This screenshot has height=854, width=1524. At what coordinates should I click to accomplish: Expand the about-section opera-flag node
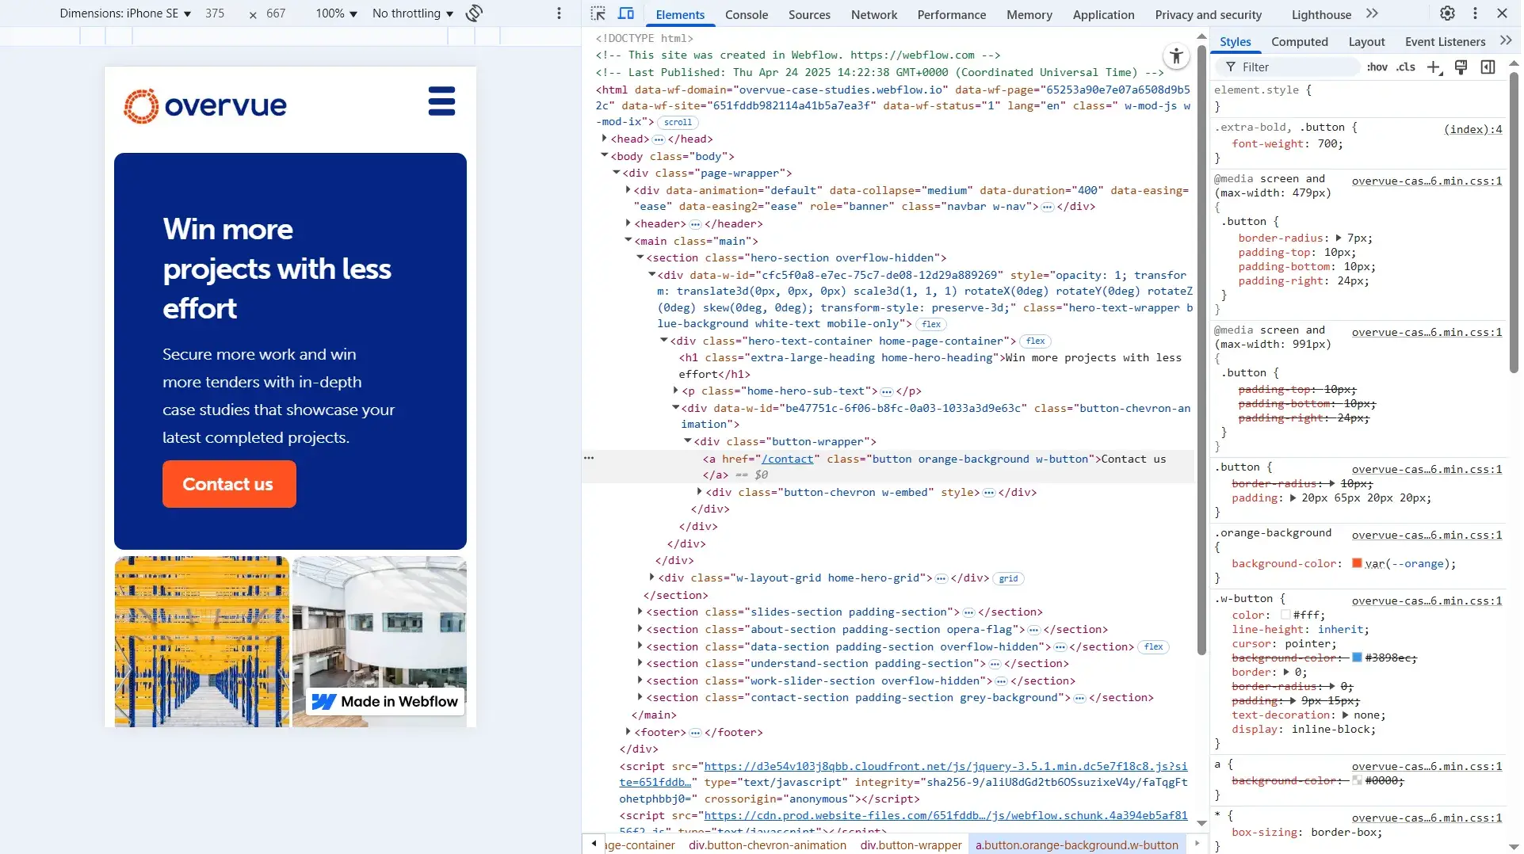pos(640,629)
